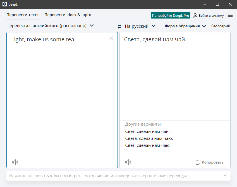Open the target language На русский dropdown
The height and width of the screenshot is (187, 237).
pyautogui.click(x=140, y=26)
